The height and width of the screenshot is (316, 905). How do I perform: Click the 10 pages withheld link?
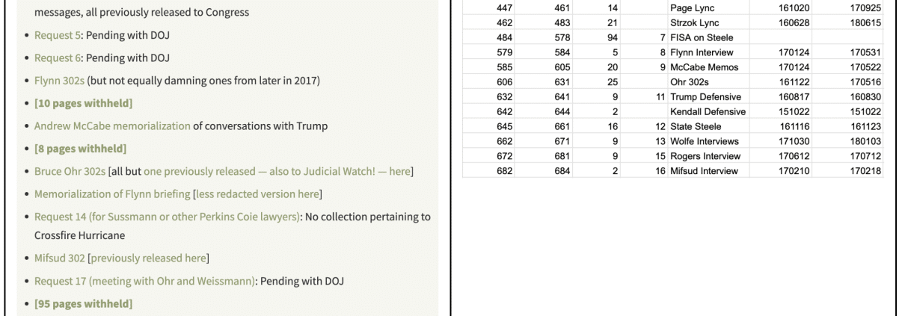(x=84, y=103)
